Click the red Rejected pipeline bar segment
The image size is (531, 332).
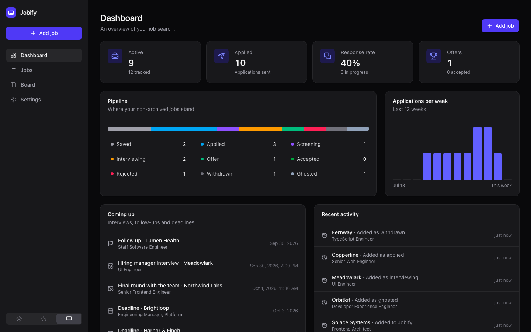(315, 129)
